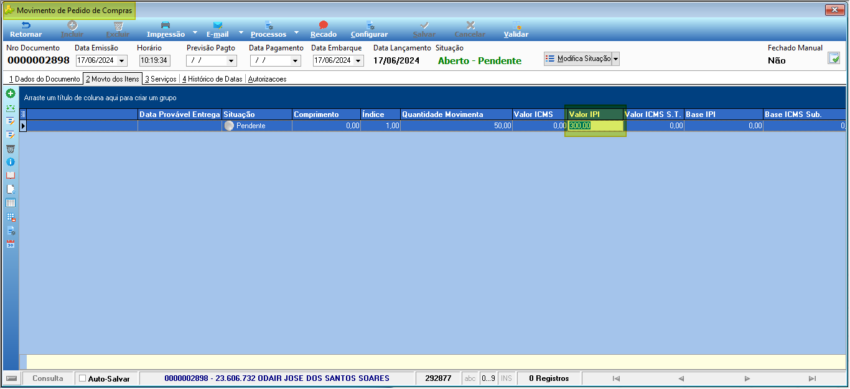Click the Cancelar toolbar button
The width and height of the screenshot is (850, 389).
(x=470, y=29)
